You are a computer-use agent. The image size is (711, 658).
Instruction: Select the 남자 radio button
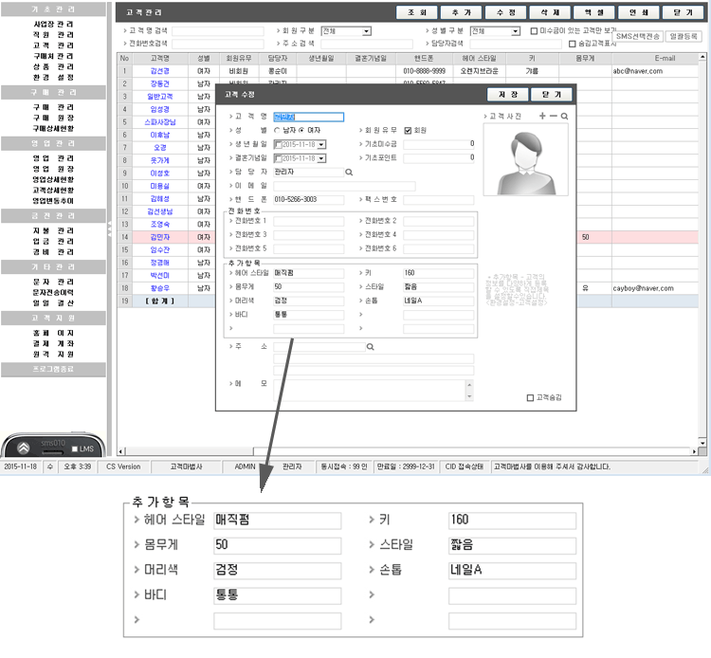coord(277,130)
